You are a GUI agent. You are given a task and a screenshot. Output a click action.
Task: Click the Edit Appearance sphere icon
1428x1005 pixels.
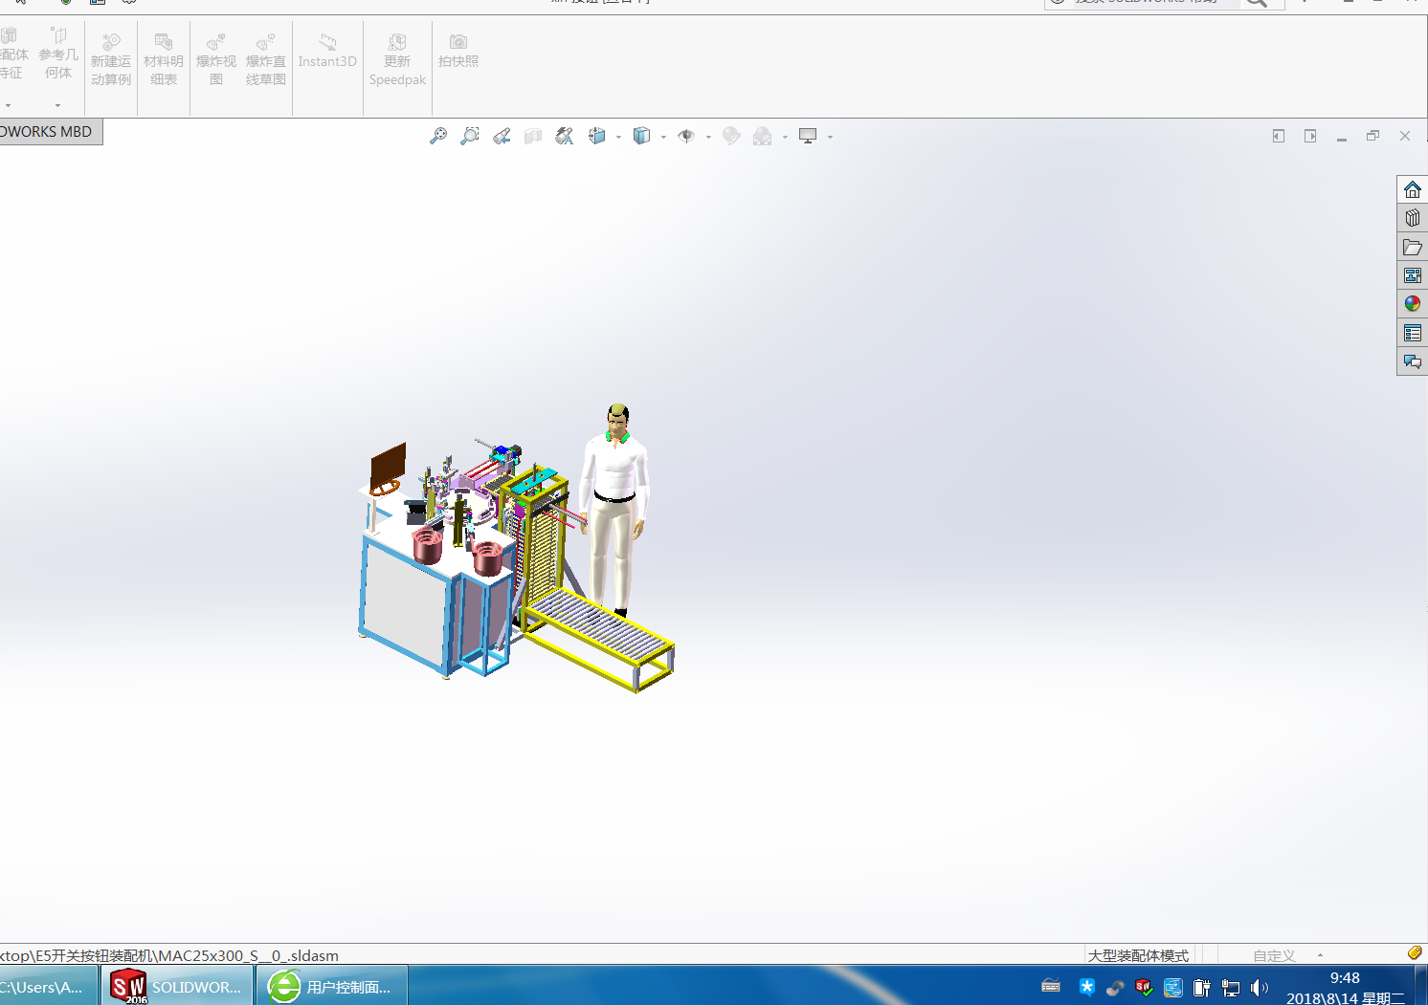click(x=731, y=137)
